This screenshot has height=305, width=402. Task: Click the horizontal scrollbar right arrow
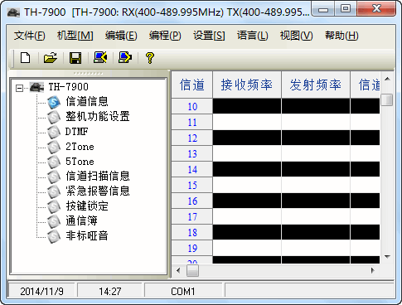pos(373,270)
